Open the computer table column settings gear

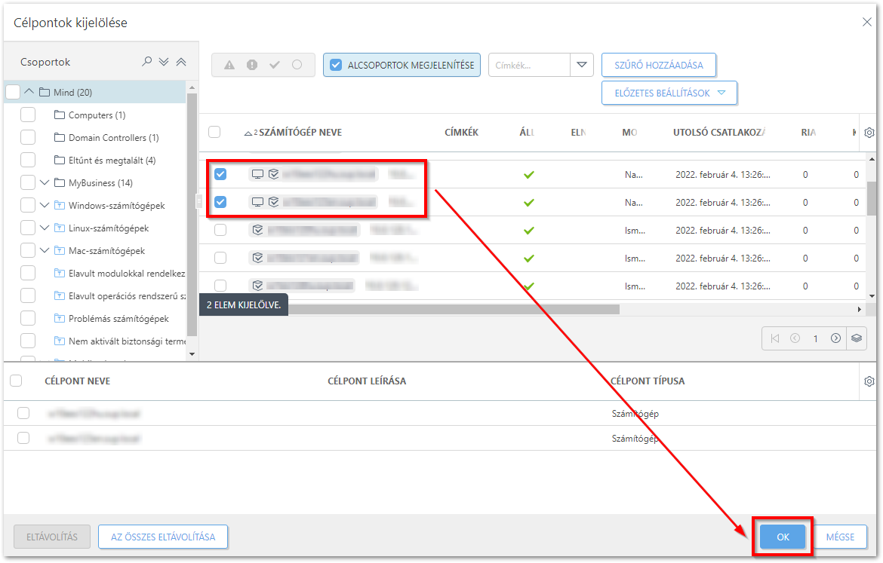pyautogui.click(x=869, y=133)
